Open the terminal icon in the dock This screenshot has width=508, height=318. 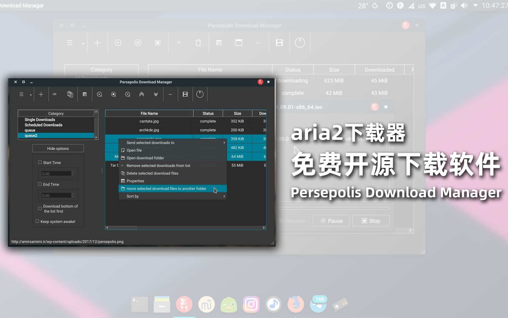(x=139, y=304)
